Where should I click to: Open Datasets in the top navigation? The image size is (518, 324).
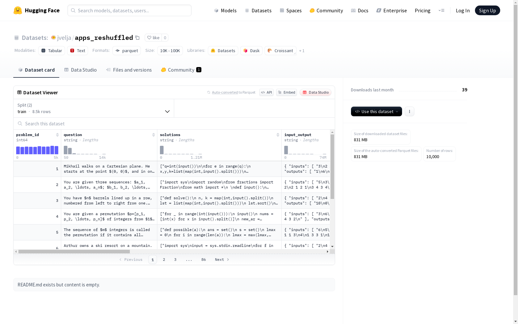click(x=258, y=10)
